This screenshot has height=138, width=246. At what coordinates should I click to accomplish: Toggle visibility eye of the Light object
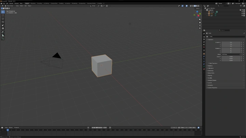pos(242,15)
